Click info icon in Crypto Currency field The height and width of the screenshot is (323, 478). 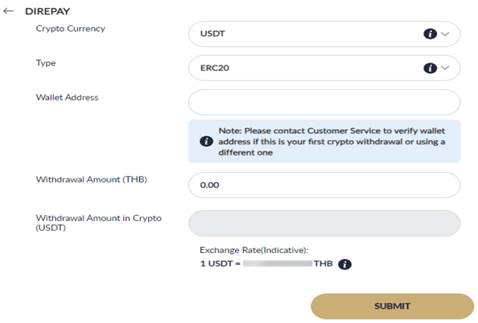click(430, 34)
